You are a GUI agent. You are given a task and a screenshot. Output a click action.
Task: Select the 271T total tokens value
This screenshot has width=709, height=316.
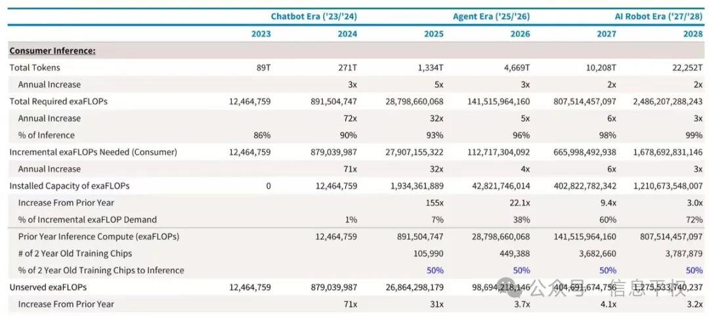point(347,68)
